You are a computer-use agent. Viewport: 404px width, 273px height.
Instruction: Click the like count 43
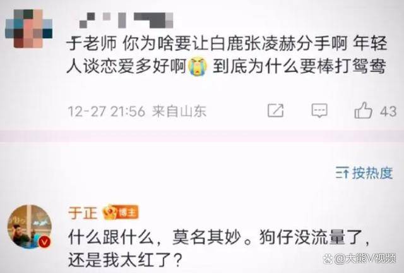388,111
